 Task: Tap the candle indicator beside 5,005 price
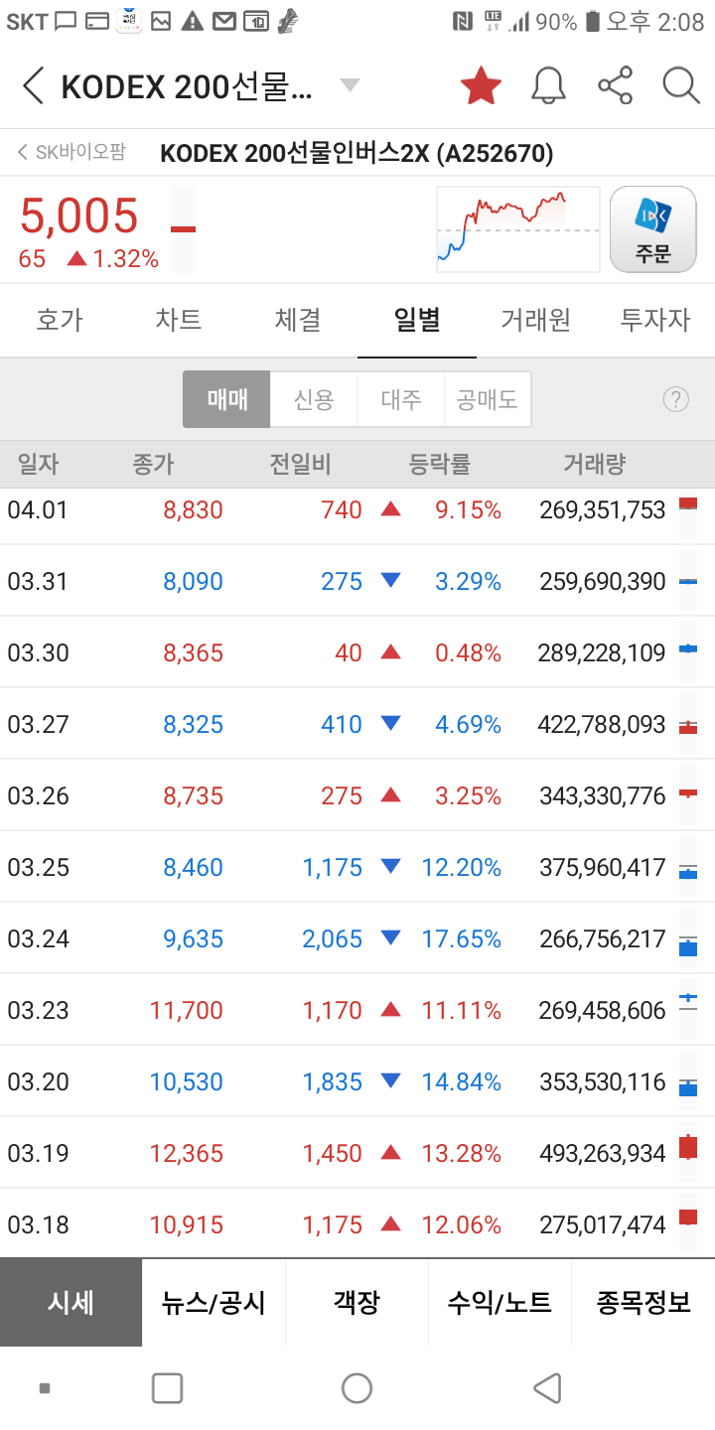(x=183, y=229)
